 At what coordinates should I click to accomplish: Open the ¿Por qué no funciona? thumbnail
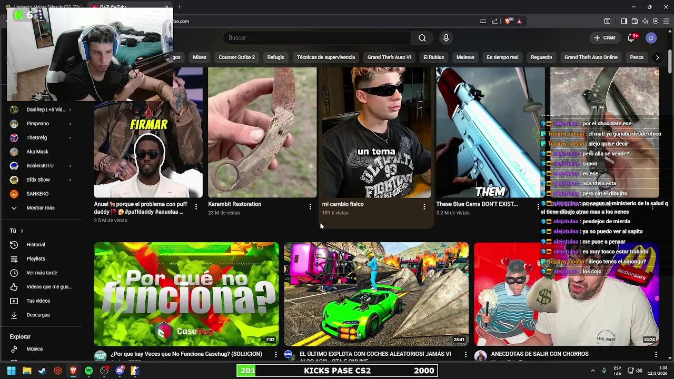point(186,294)
